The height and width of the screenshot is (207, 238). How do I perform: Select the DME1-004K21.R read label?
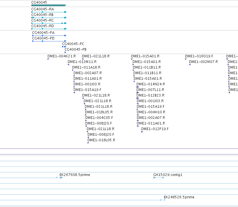pos(62,56)
